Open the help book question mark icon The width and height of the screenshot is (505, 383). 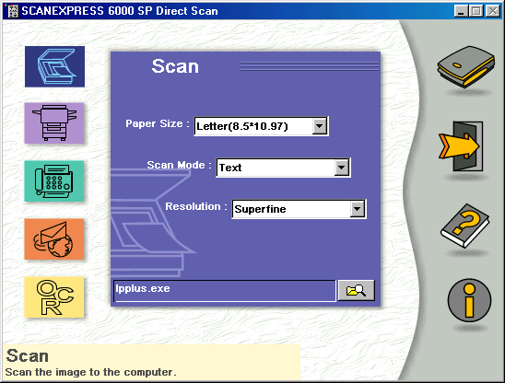pos(465,226)
